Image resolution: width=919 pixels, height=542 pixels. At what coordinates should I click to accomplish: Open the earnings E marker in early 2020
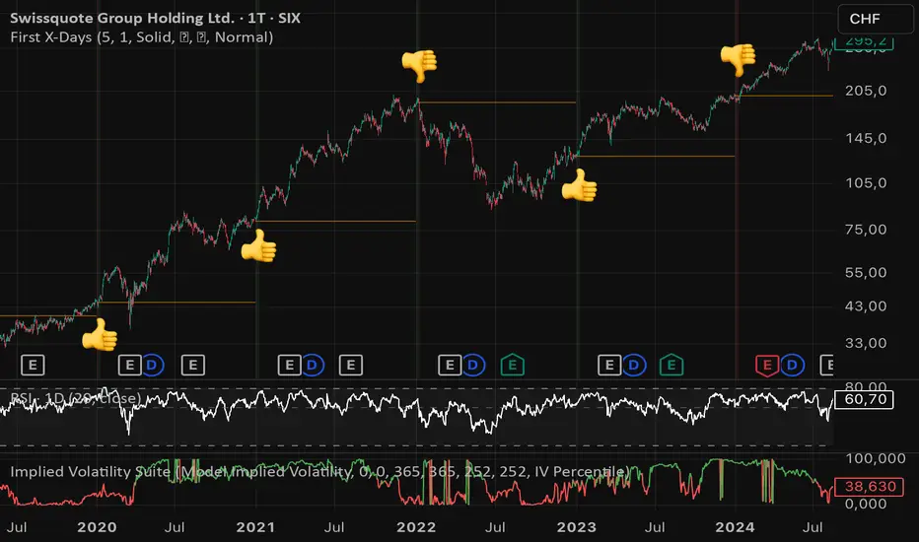(129, 365)
